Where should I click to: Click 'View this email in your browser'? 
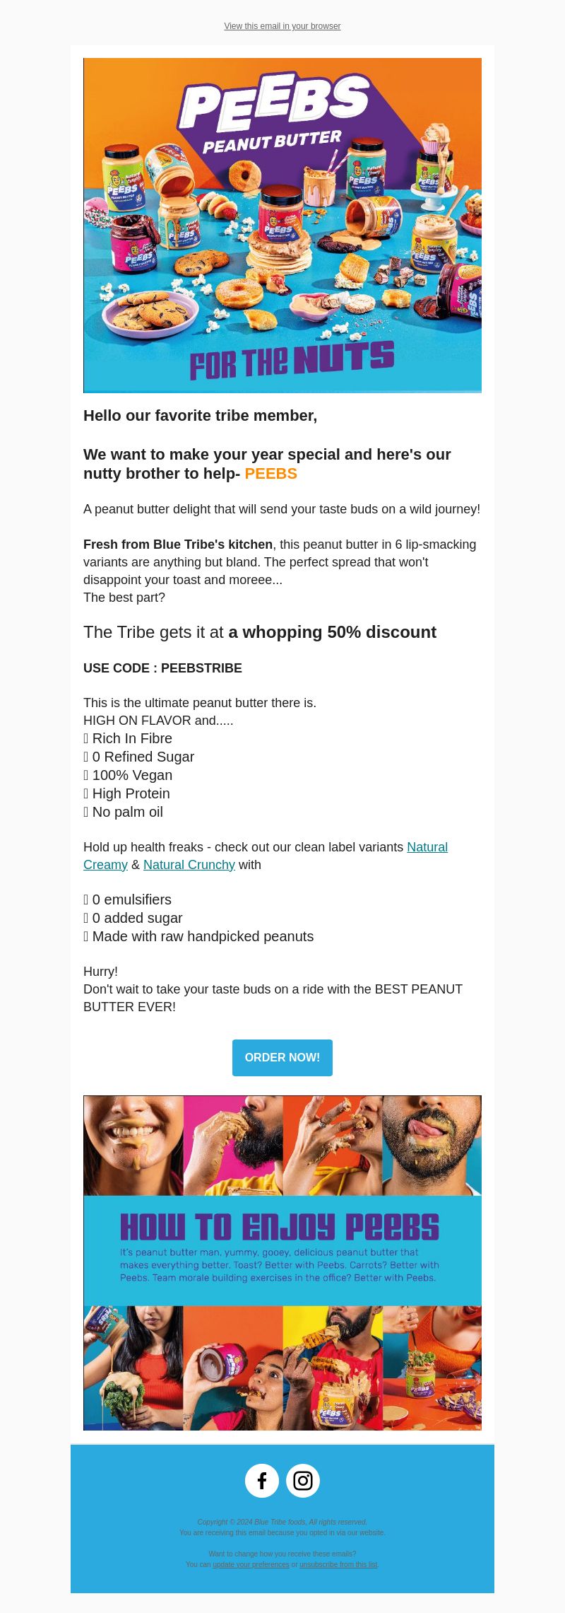click(x=282, y=26)
